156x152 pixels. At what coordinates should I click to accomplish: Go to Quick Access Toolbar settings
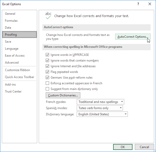pyautogui.click(x=19, y=77)
